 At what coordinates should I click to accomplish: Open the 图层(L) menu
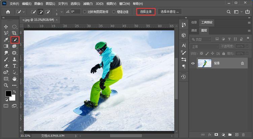(50, 4)
